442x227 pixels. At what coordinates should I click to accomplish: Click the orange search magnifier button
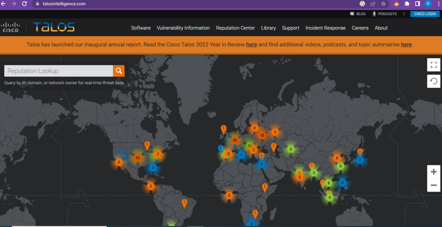pos(119,71)
